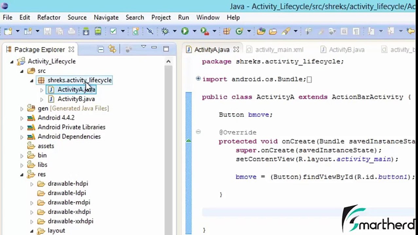Click the New Java Class icon
418x235 pixels.
click(239, 31)
